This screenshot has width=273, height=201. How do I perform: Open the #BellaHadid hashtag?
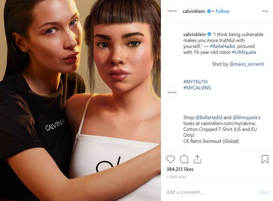pos(222,46)
